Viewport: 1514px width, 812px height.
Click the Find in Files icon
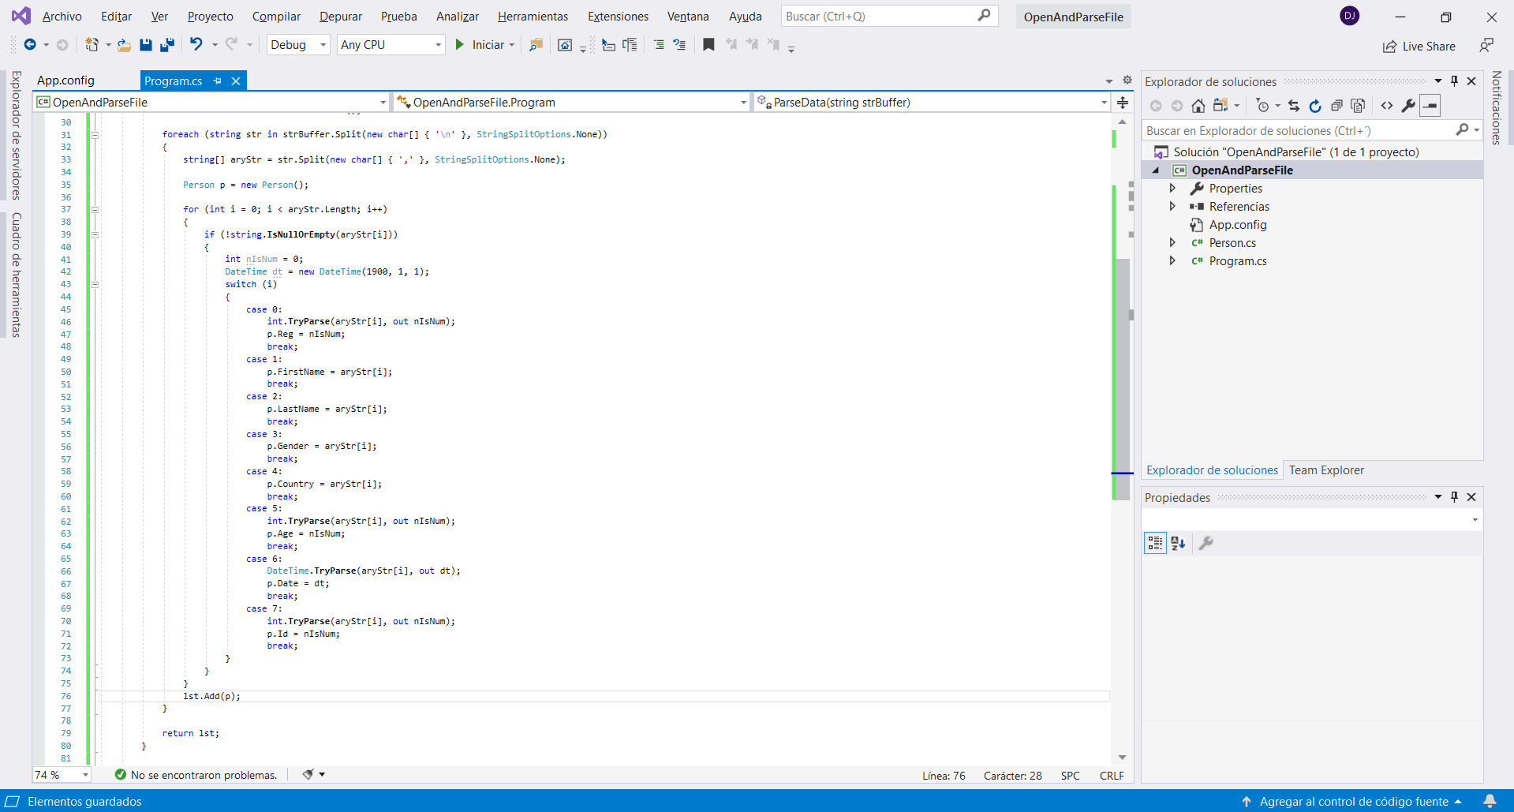pyautogui.click(x=536, y=45)
